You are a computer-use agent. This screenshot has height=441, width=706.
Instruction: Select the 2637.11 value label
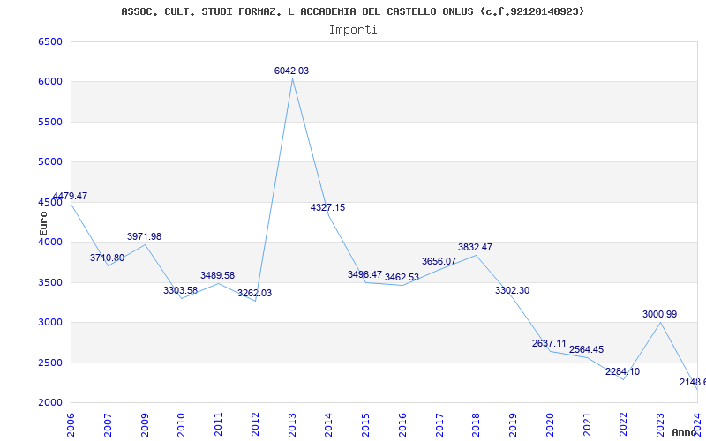point(549,343)
